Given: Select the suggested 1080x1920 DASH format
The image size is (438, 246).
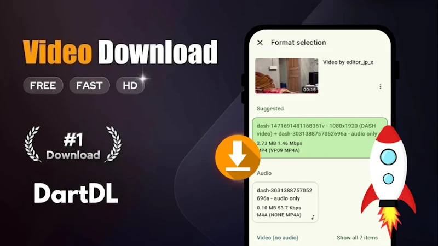Looking at the screenshot, I should pyautogui.click(x=320, y=138).
